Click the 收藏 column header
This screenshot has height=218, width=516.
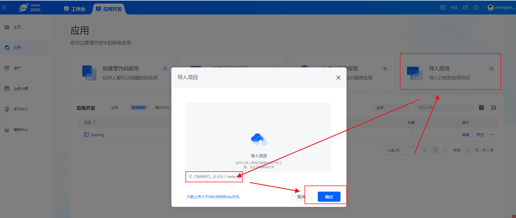(x=411, y=123)
